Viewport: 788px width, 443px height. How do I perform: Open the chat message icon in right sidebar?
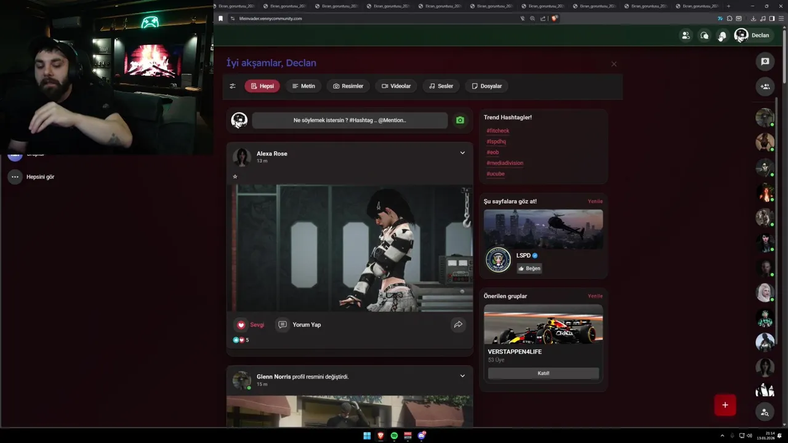tap(765, 62)
